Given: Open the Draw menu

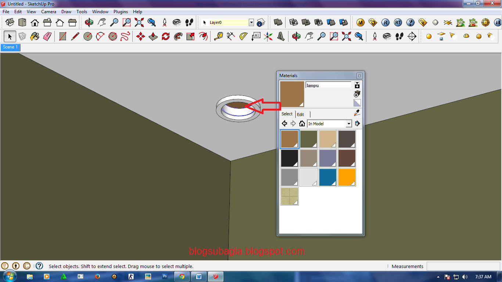Looking at the screenshot, I should point(66,12).
